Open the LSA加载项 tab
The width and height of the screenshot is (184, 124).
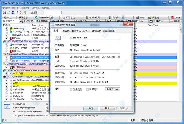coord(94,17)
